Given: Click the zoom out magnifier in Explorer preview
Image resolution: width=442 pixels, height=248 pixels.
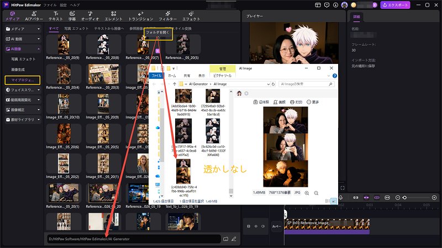Looking at the screenshot, I should tap(316, 193).
